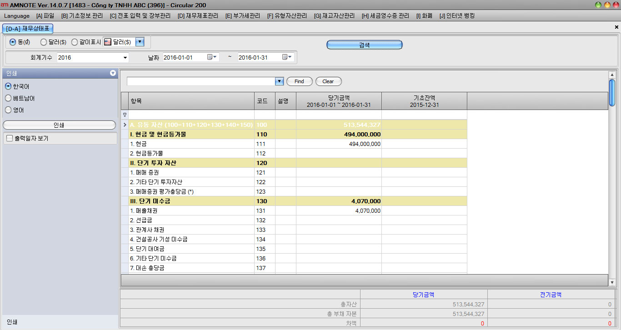Open the [D] 재무제표관리 menu
The width and height of the screenshot is (621, 330).
coord(198,16)
